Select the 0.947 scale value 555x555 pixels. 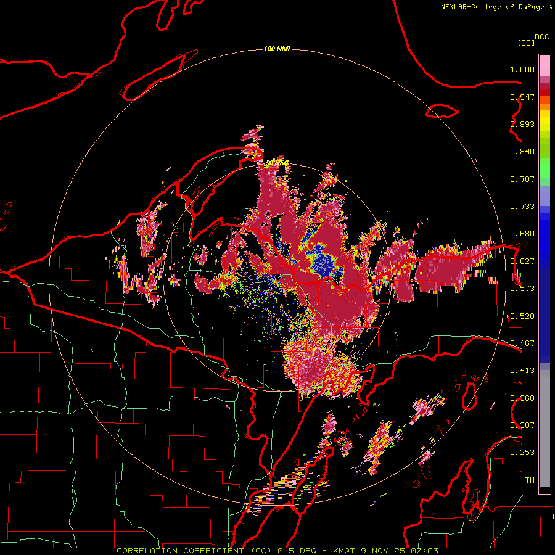point(522,97)
